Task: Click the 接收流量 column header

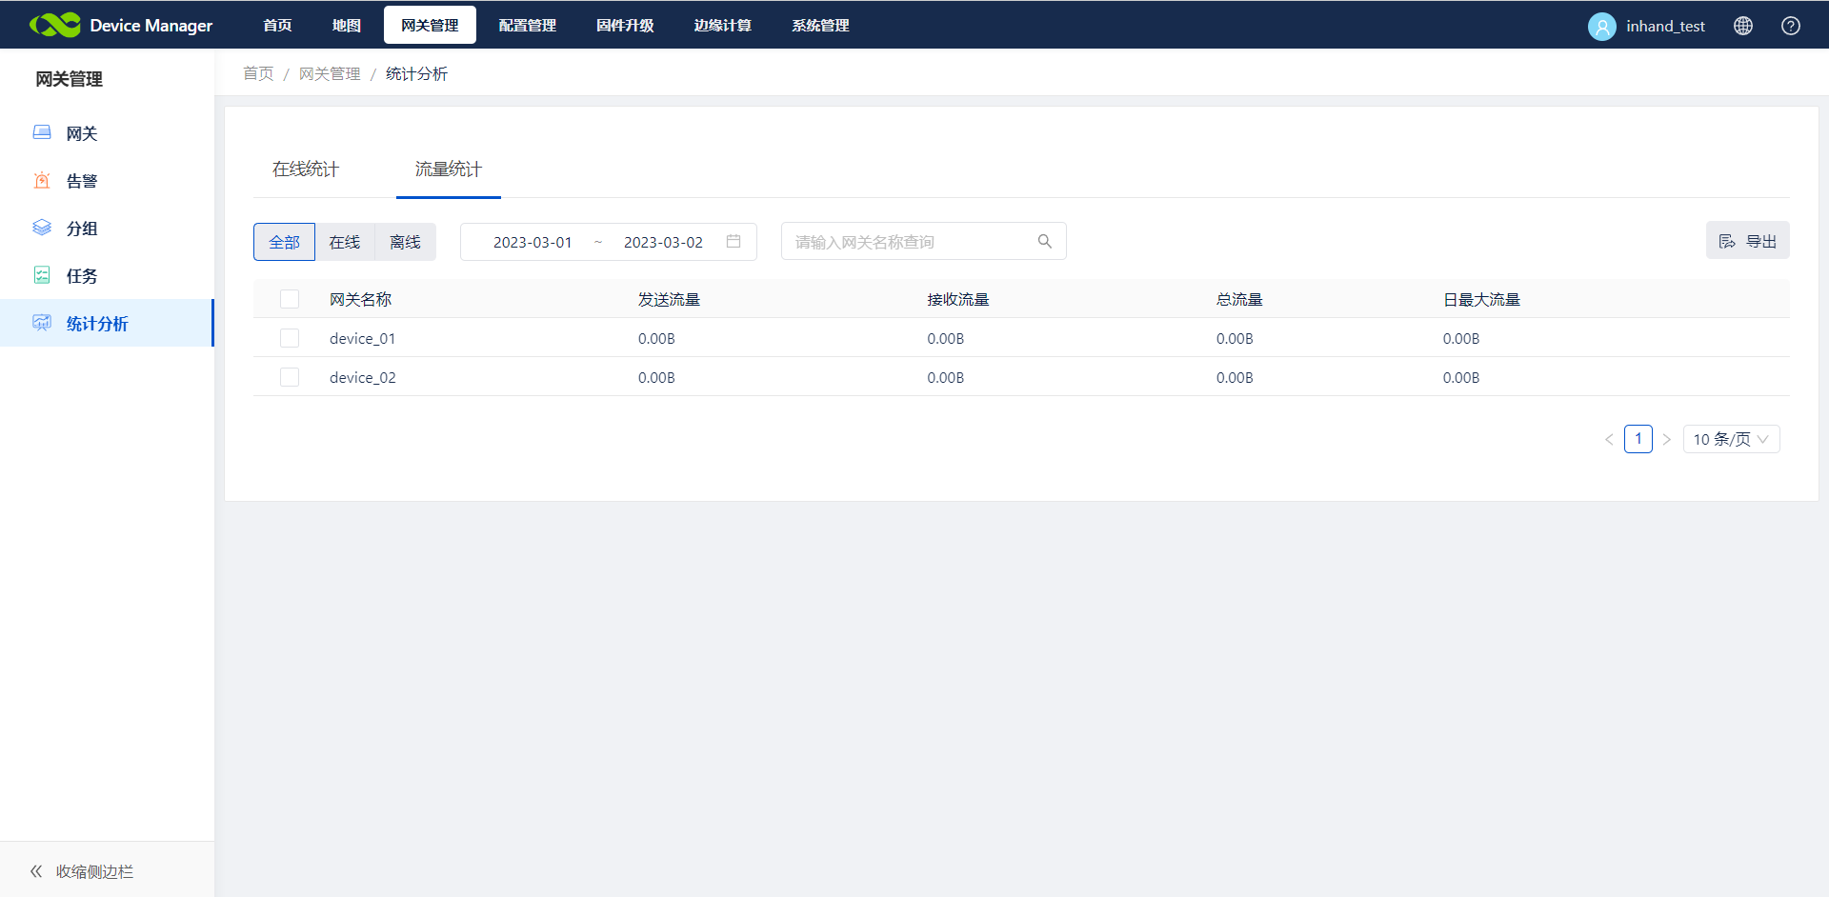Action: 958,299
